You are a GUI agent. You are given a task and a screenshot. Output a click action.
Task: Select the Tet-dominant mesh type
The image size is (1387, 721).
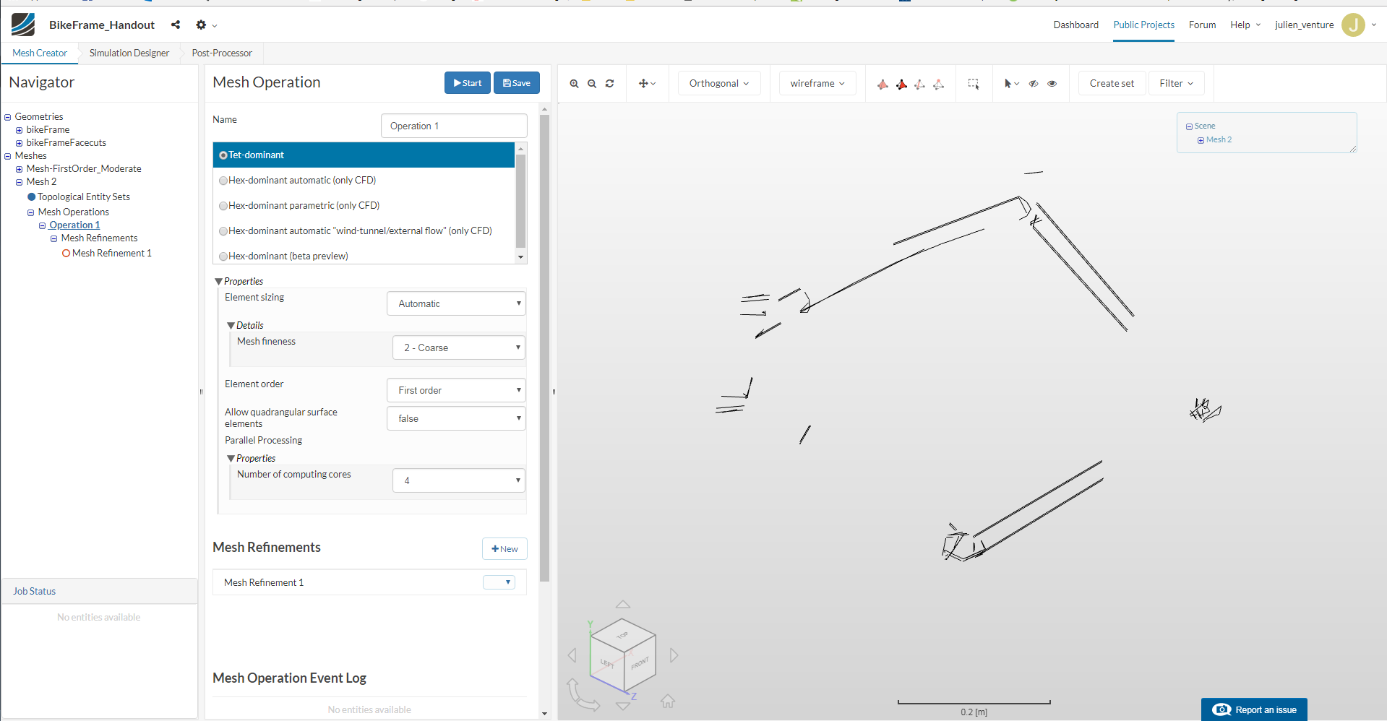tap(364, 155)
